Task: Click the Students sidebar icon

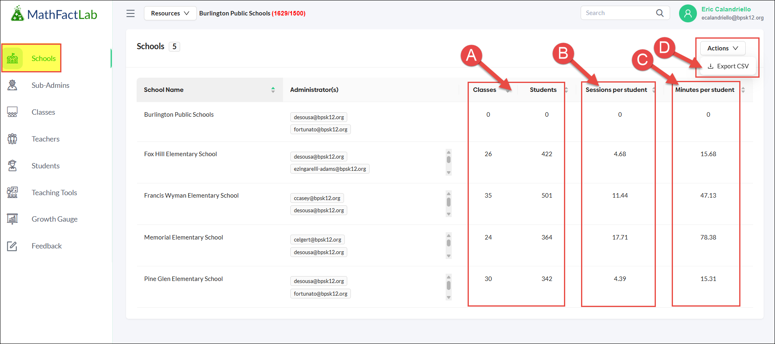Action: click(x=13, y=165)
